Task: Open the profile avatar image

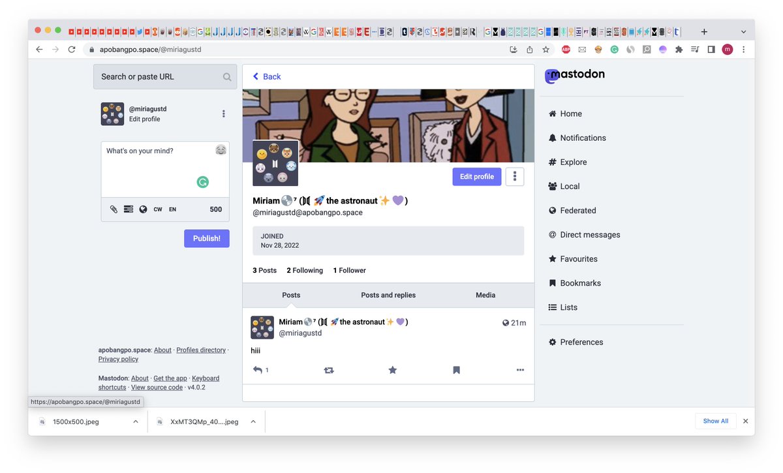Action: tap(275, 163)
